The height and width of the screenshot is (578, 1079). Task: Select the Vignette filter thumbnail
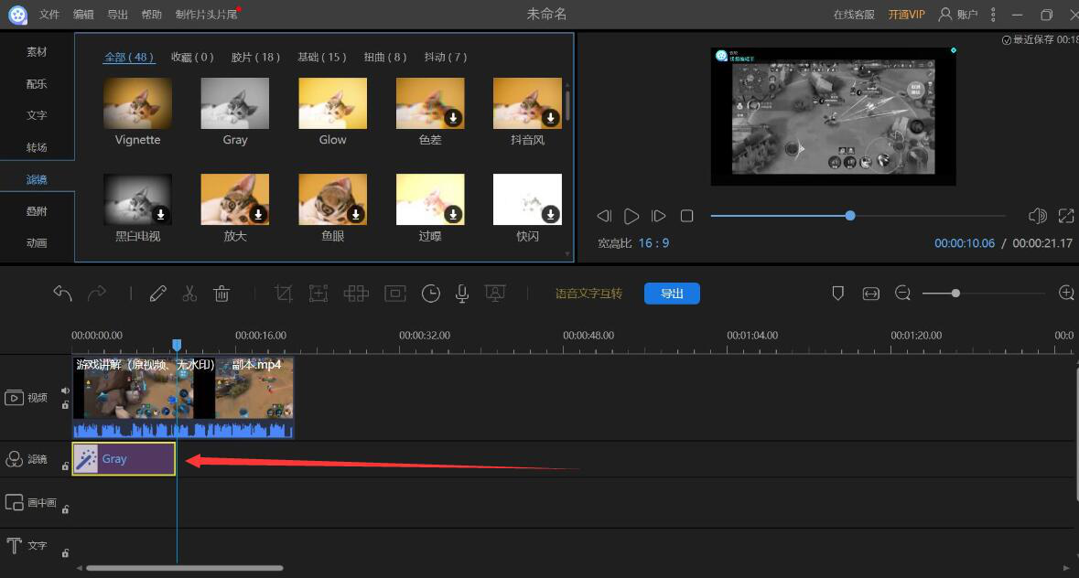(x=137, y=103)
